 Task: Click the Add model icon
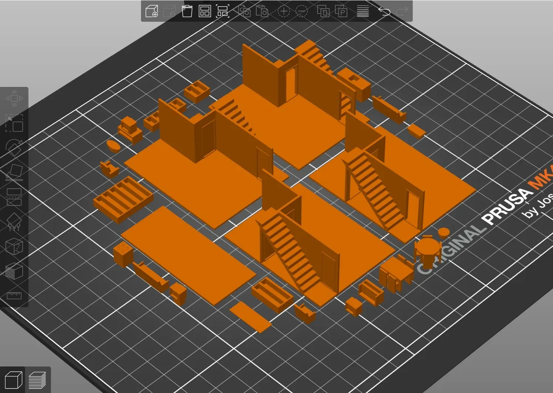(152, 11)
